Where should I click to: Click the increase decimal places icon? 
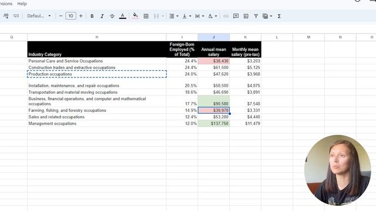(x=6, y=16)
